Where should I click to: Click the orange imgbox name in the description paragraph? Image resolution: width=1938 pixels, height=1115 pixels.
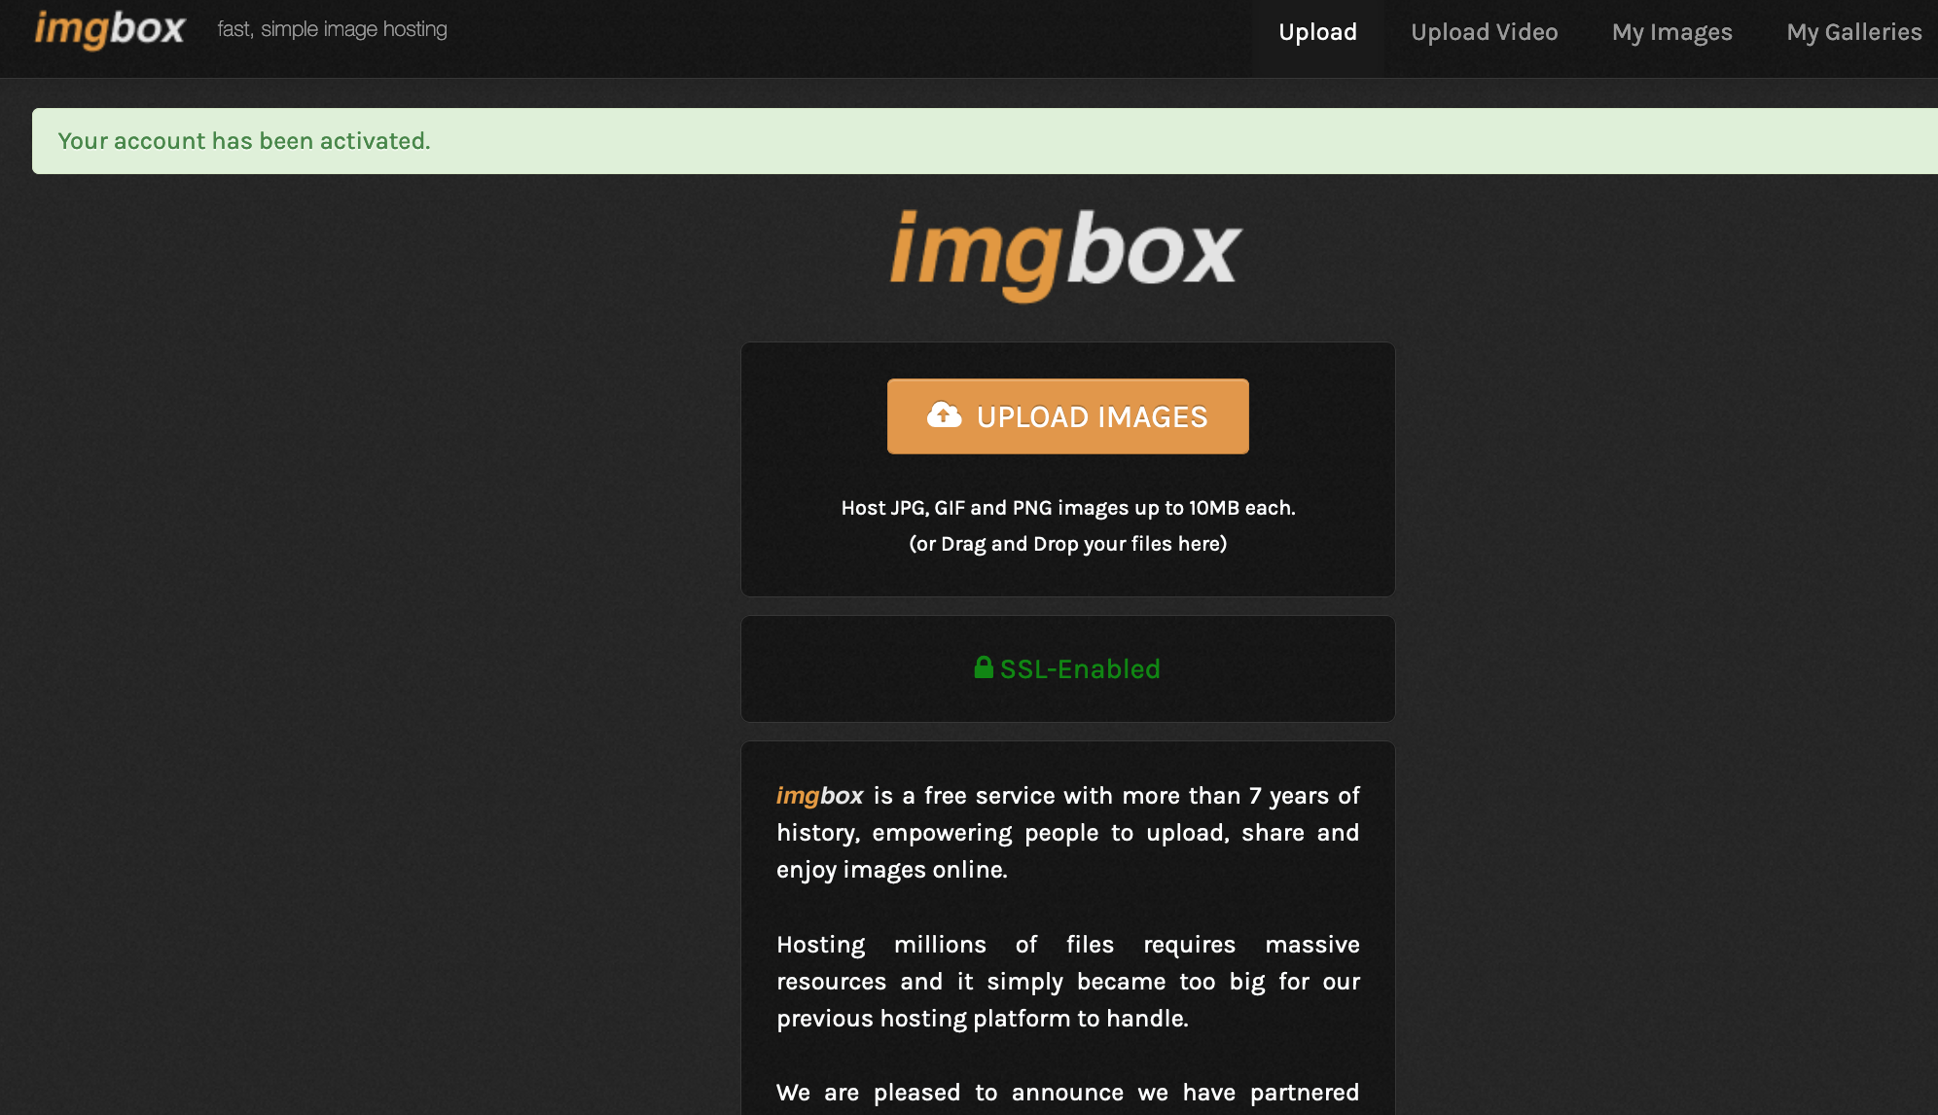(819, 796)
